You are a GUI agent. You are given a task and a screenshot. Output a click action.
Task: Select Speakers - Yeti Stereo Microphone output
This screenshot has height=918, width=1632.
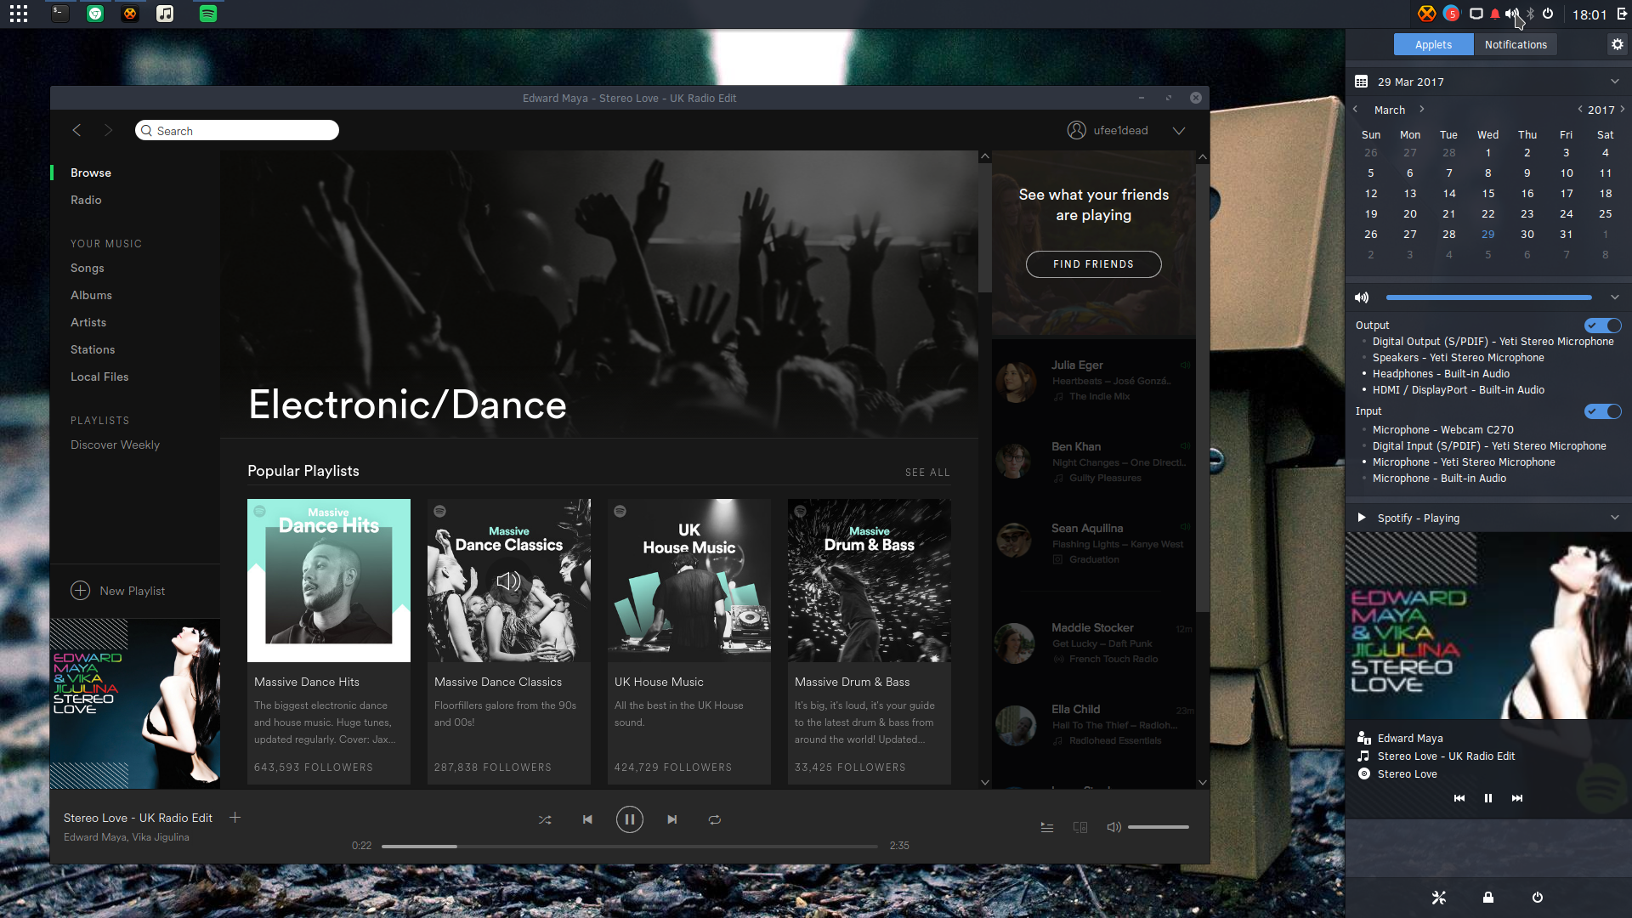(1458, 358)
